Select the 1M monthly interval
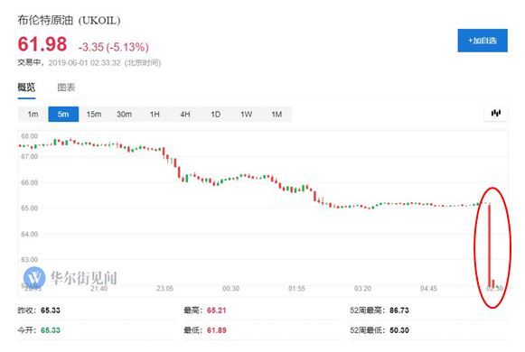Viewport: 525px width, 352px height. [x=277, y=115]
